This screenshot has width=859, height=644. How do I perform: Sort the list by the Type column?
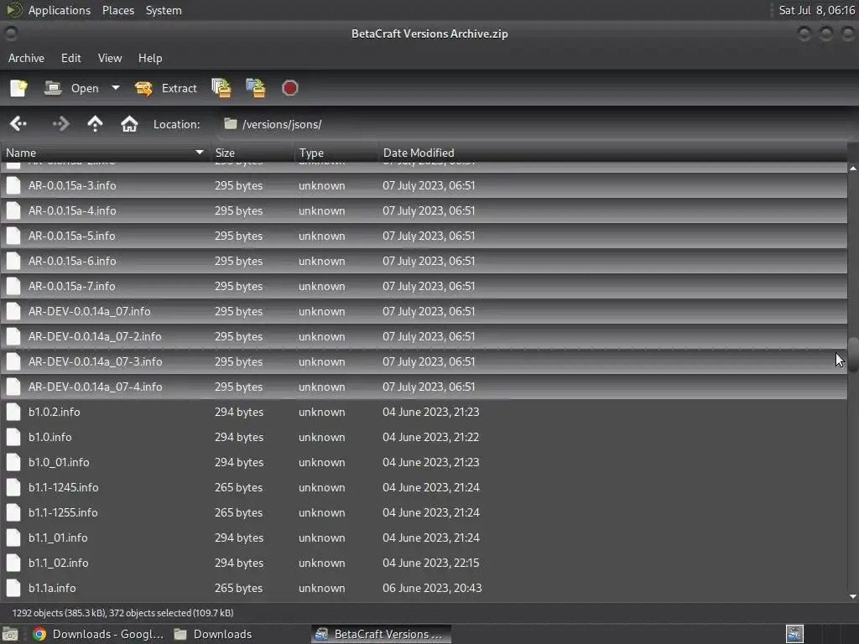point(336,153)
